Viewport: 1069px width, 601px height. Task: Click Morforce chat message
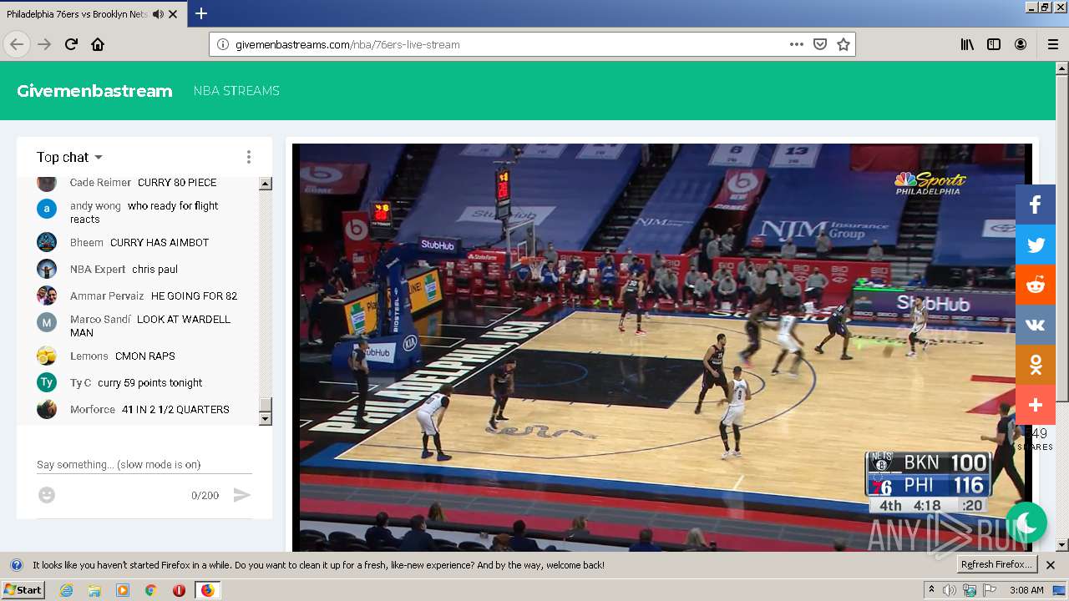pyautogui.click(x=175, y=410)
